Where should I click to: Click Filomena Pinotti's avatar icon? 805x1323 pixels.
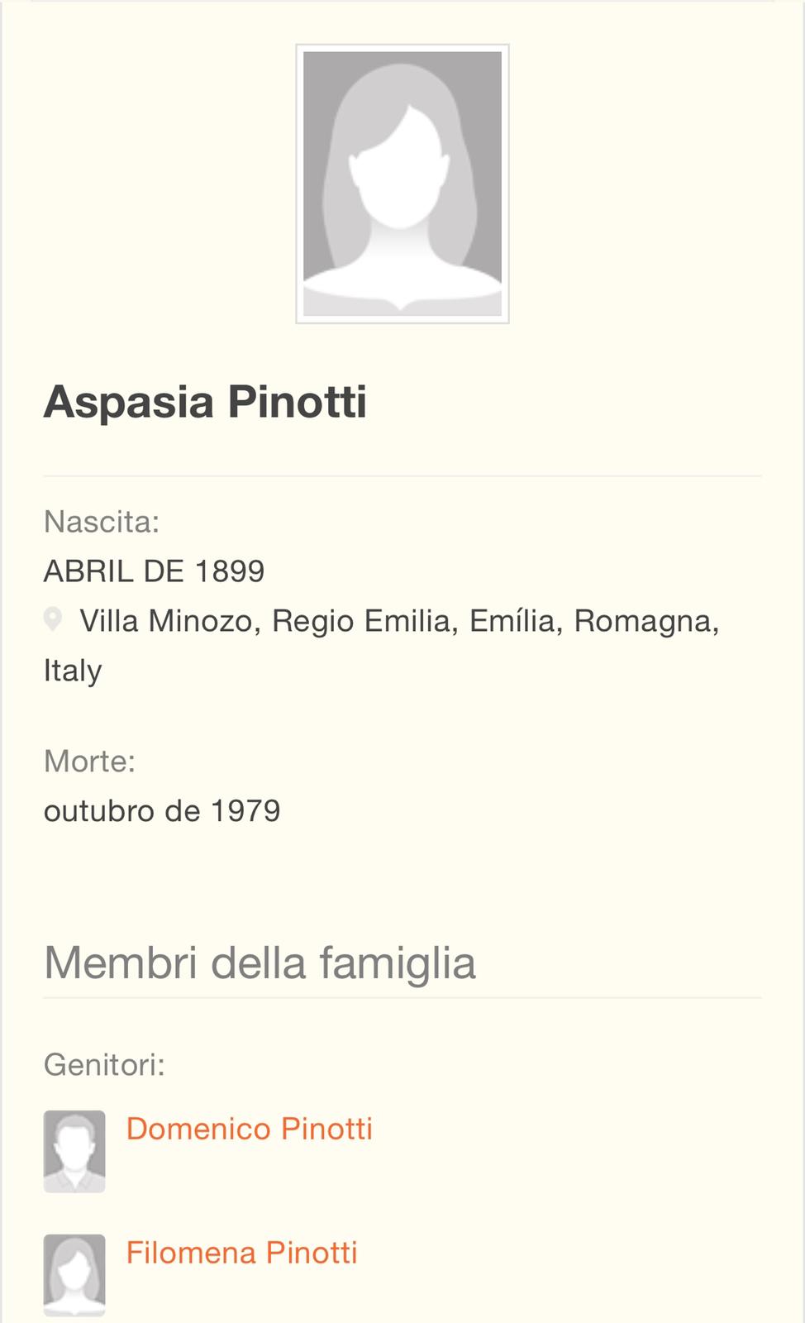tap(74, 1275)
